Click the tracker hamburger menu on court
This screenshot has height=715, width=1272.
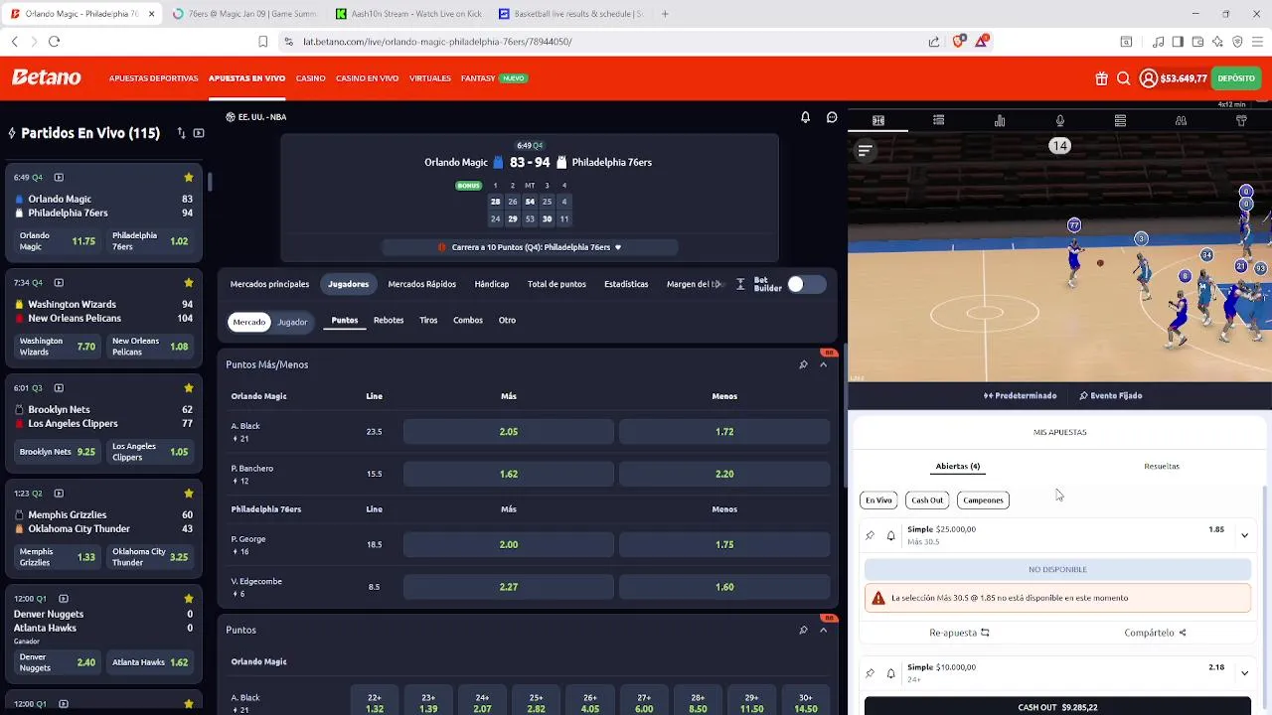865,151
